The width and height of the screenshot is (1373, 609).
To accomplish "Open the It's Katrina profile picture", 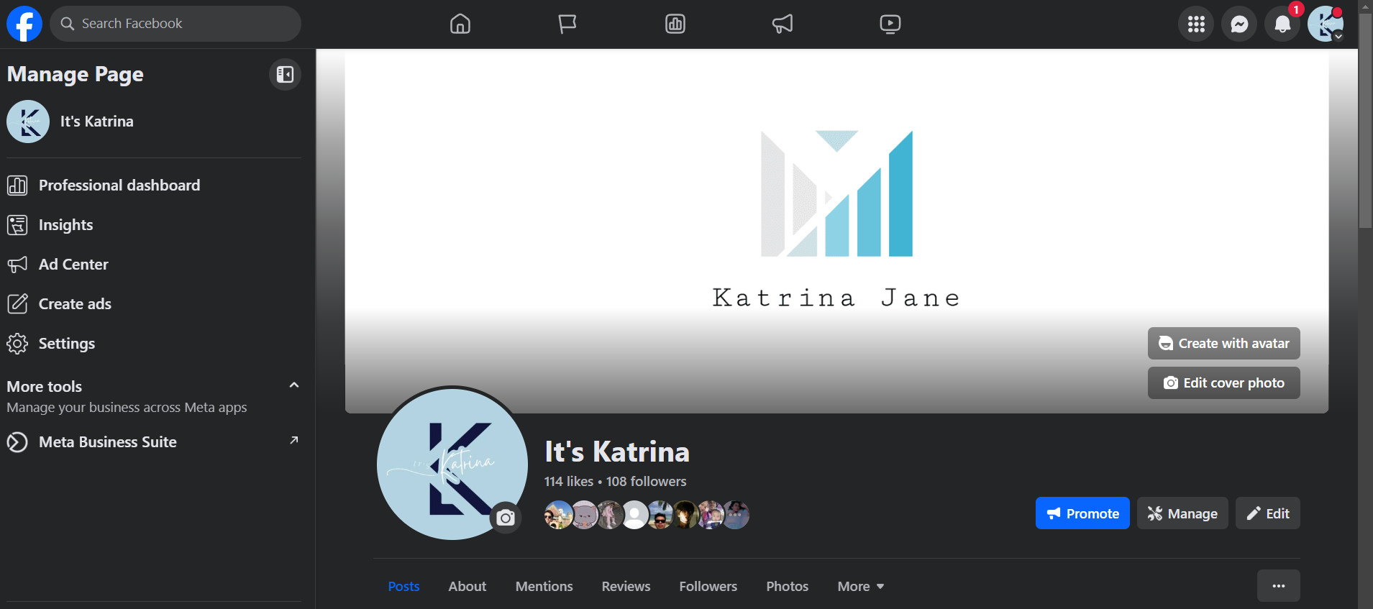I will (452, 464).
